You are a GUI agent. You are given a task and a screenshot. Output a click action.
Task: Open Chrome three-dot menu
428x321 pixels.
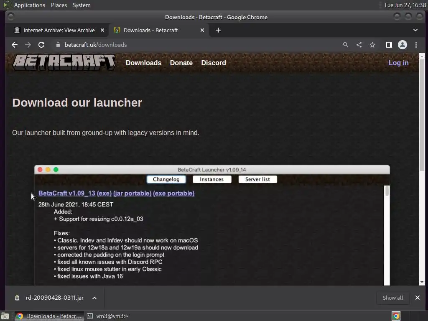pyautogui.click(x=416, y=45)
